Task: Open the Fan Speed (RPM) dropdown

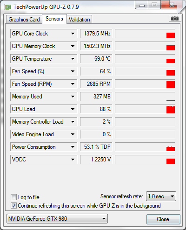Action: pos(73,84)
